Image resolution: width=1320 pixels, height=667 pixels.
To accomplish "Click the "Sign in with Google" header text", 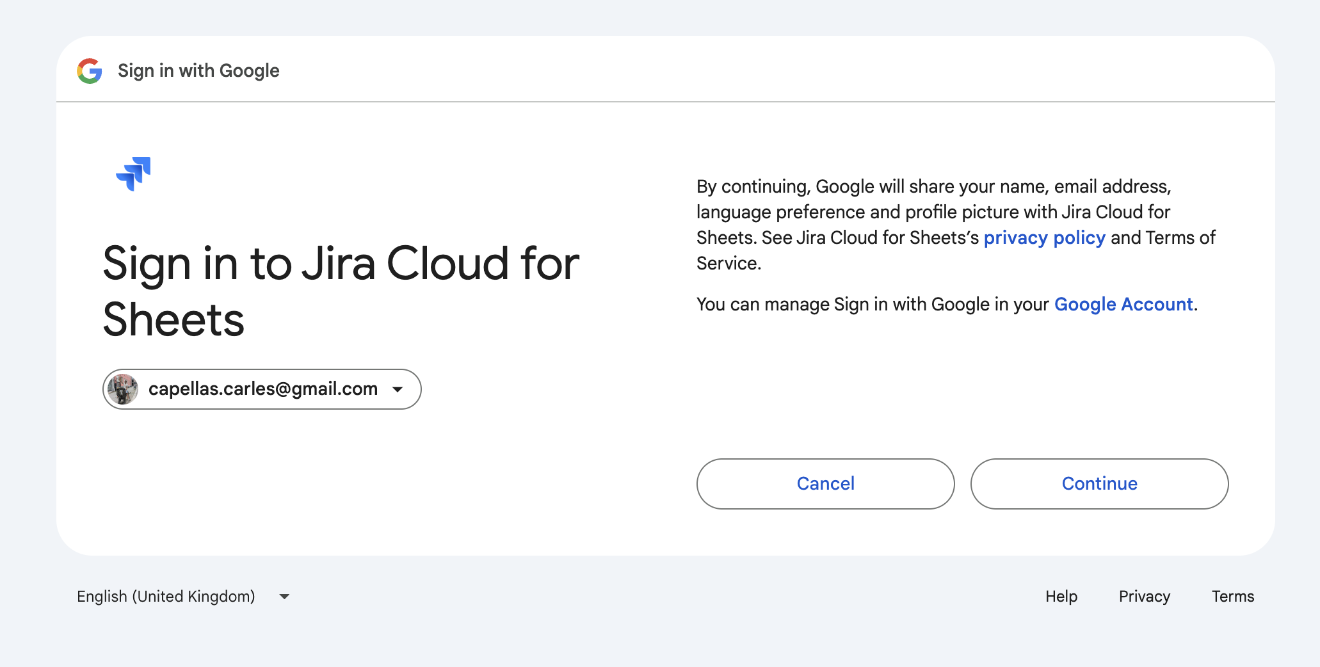I will (x=198, y=70).
